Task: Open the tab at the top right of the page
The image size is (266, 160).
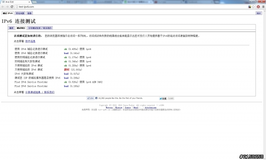Action: click(x=259, y=13)
